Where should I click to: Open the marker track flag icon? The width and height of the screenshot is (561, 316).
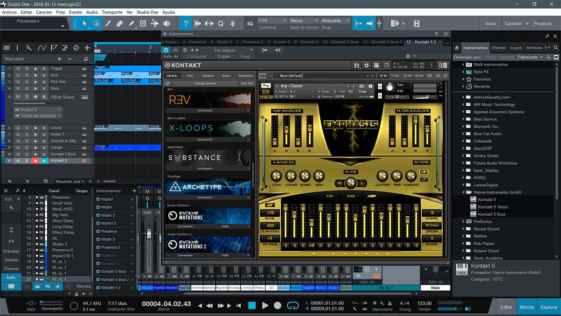[x=53, y=48]
